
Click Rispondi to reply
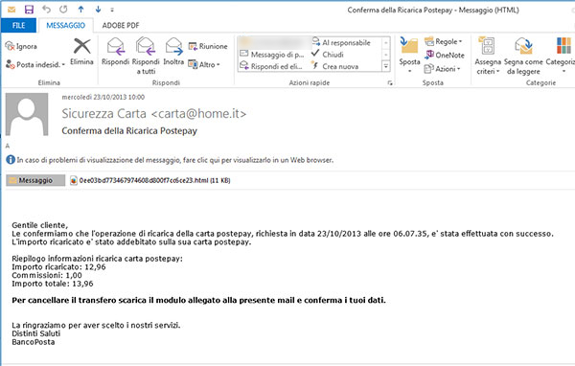pos(115,52)
